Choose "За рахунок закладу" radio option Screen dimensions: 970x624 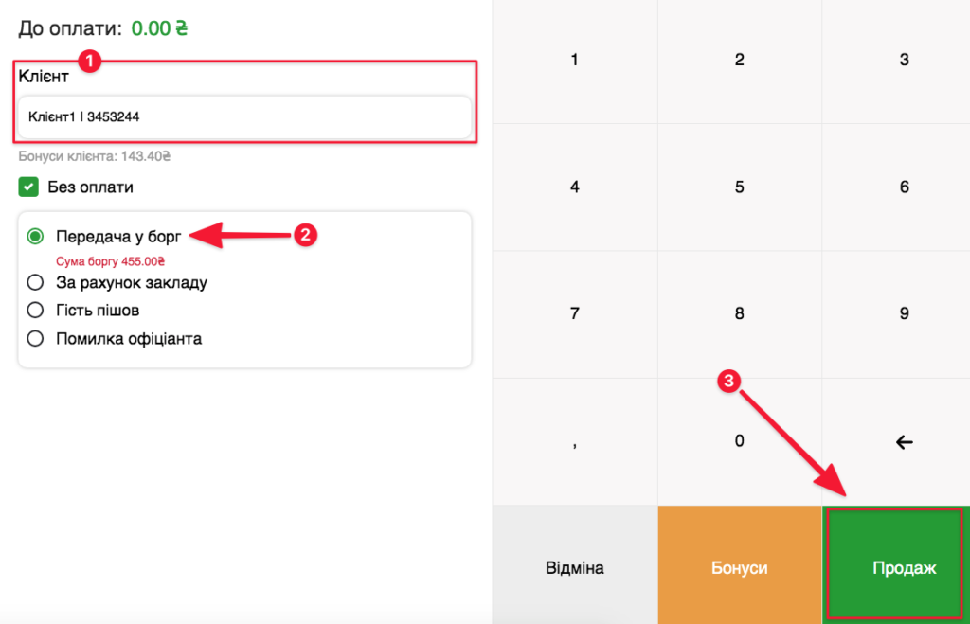coord(36,282)
